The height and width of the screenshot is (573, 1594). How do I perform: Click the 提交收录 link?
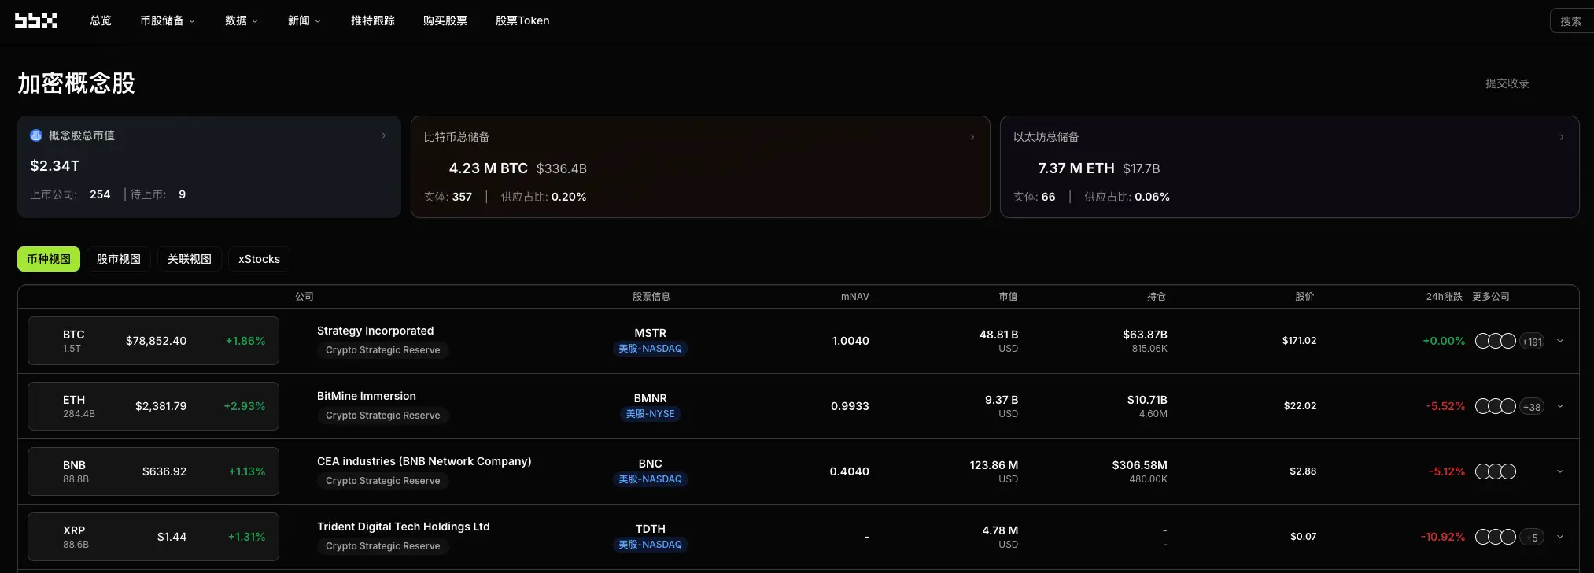1507,82
